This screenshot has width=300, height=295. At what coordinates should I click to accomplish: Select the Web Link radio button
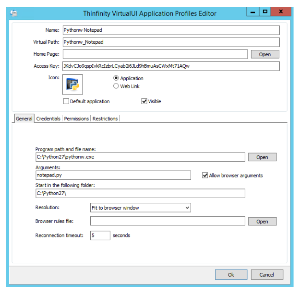point(116,86)
